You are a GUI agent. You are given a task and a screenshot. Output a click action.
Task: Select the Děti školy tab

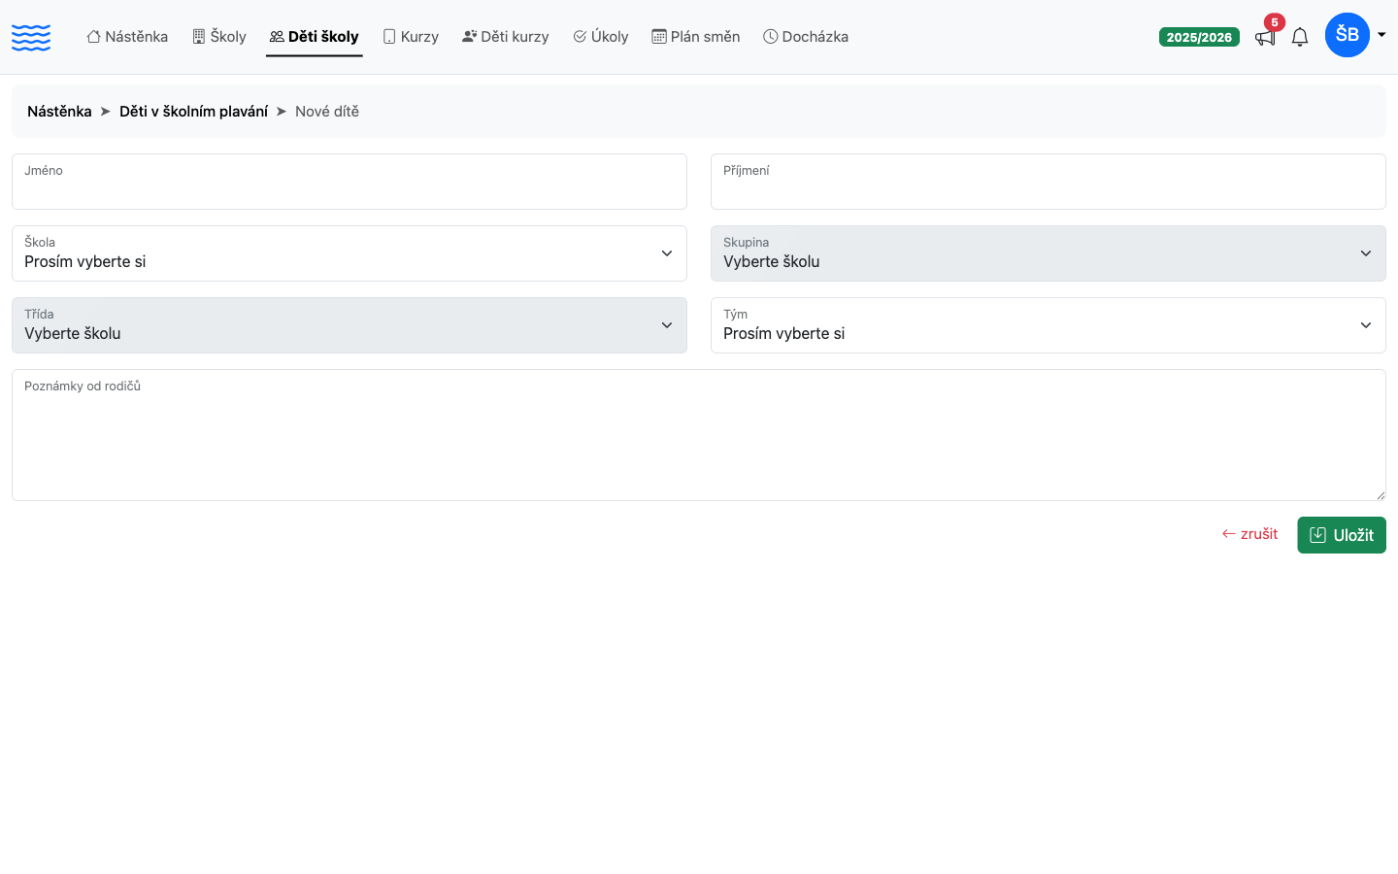click(x=315, y=37)
